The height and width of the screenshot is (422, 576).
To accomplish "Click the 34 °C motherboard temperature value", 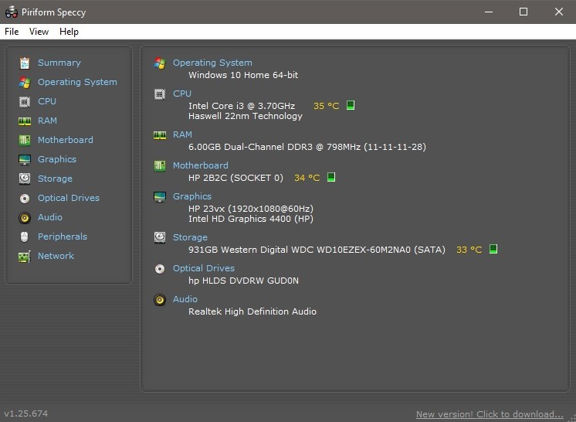I will (x=307, y=178).
